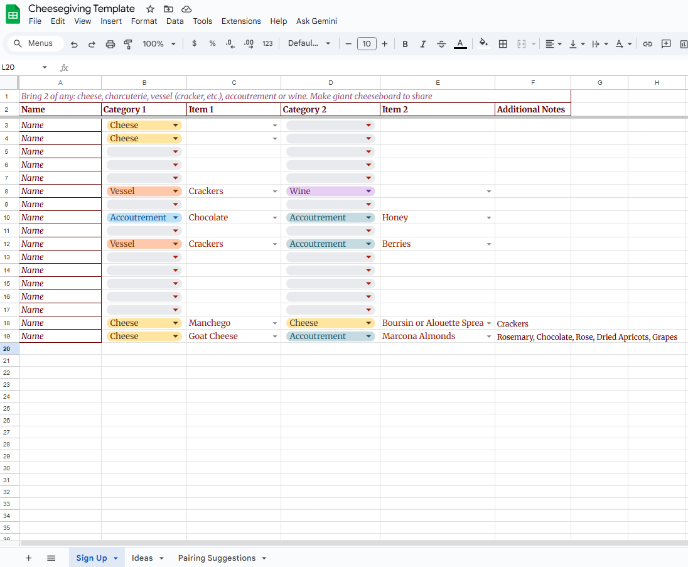Image resolution: width=688 pixels, height=567 pixels.
Task: Open the all sheets list icon
Action: pos(51,558)
